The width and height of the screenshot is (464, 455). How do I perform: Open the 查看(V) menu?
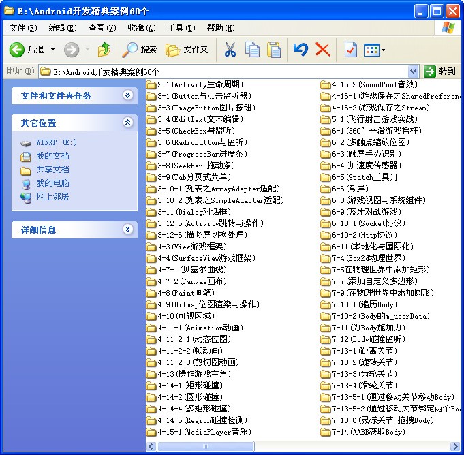pyautogui.click(x=102, y=28)
